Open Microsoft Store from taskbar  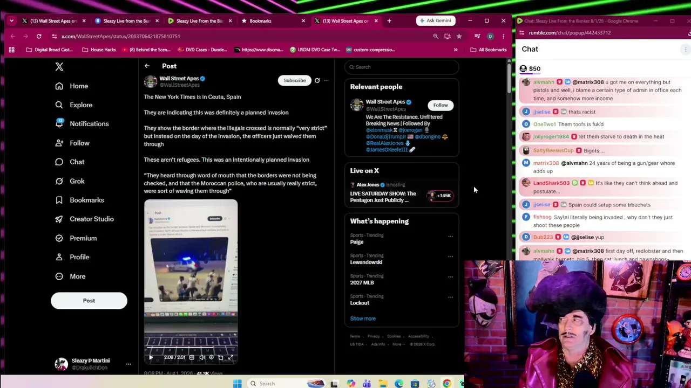point(415,384)
